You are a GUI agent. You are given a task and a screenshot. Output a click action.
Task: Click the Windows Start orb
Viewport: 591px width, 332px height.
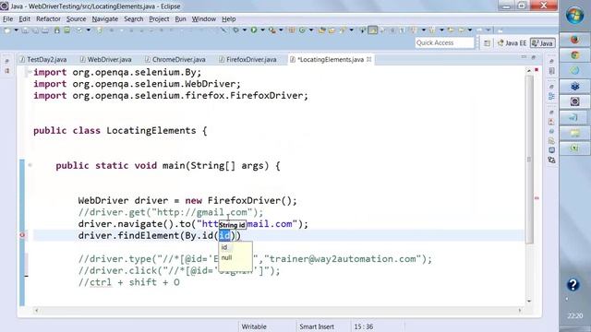click(x=574, y=16)
